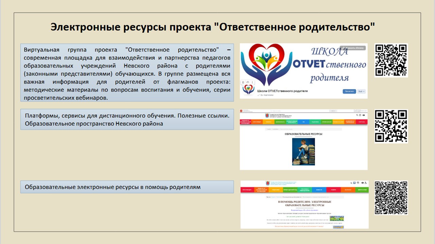Viewport: 435px width, 244px height.
Task: Click the blue button next to 'Ещё'
Action: pos(349,91)
